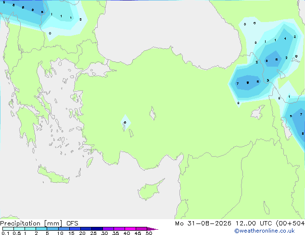This screenshot has height=235, width=305.
Task: Select the 15–20 mm legend swatch
Action: pos(75,229)
